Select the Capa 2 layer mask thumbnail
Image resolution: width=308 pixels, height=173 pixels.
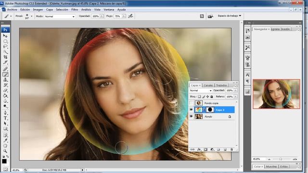(210, 110)
